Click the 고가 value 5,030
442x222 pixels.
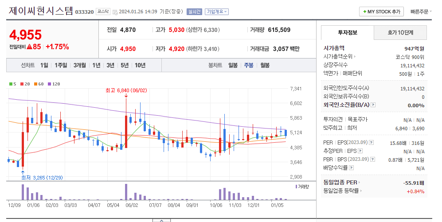[x=176, y=30]
